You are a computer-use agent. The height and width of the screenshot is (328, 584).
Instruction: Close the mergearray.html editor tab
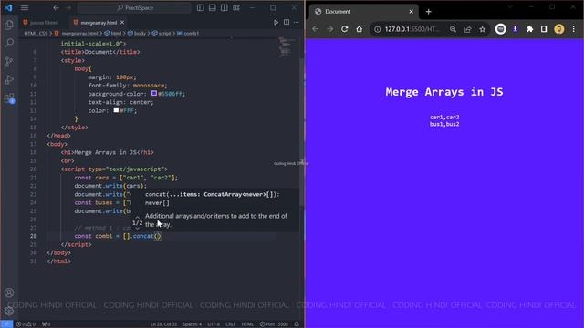pyautogui.click(x=122, y=23)
